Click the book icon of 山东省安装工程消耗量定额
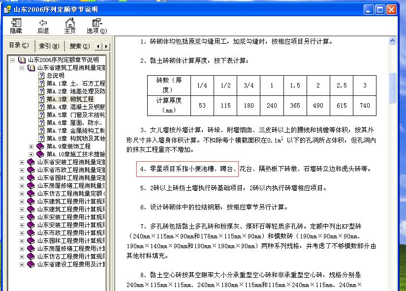The image size is (406, 291). click(31, 162)
